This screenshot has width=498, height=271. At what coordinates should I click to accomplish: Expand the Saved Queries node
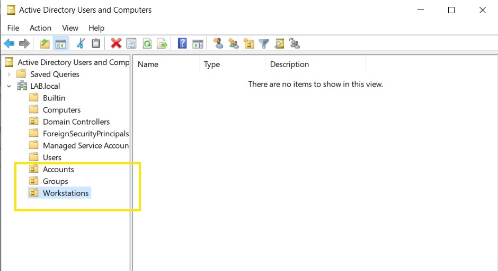[9, 74]
